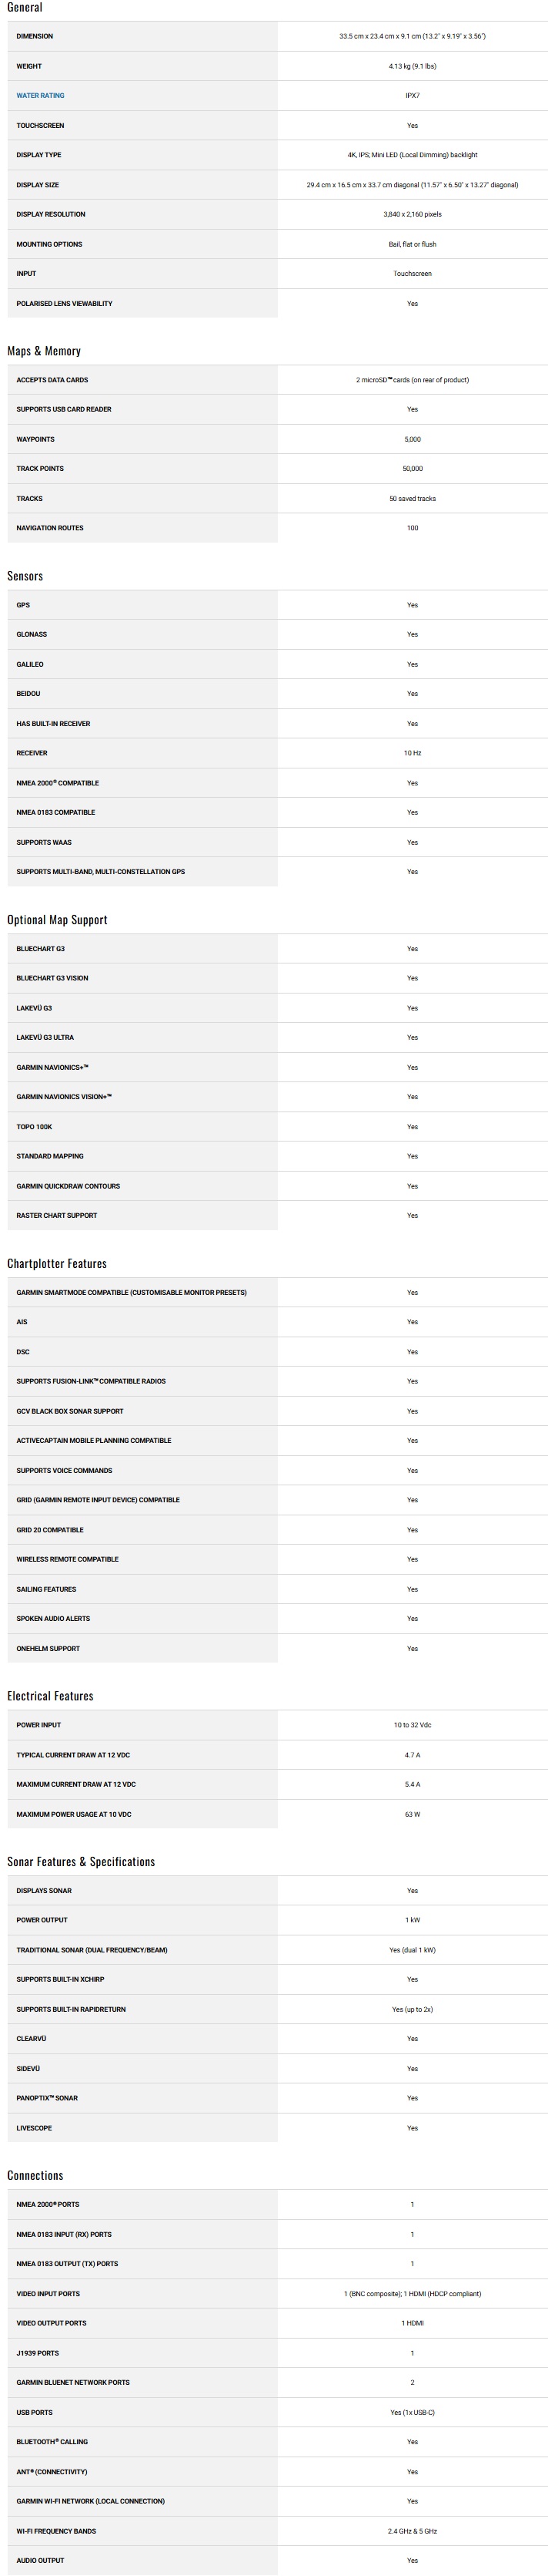Click the Optional Map Support heading
548x2576 pixels.
click(57, 920)
